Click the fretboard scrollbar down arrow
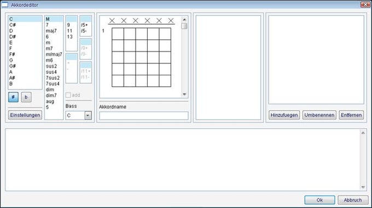 pos(184,94)
